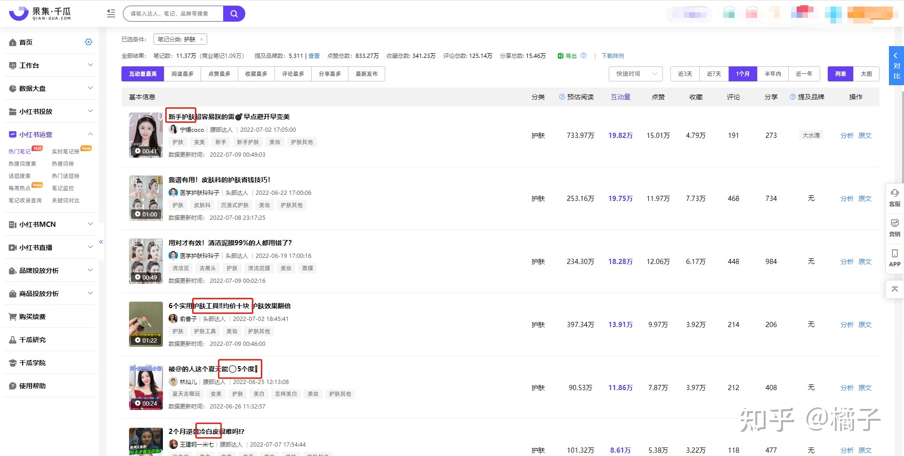
Task: Click the APP icon on the right edge
Action: 894,258
